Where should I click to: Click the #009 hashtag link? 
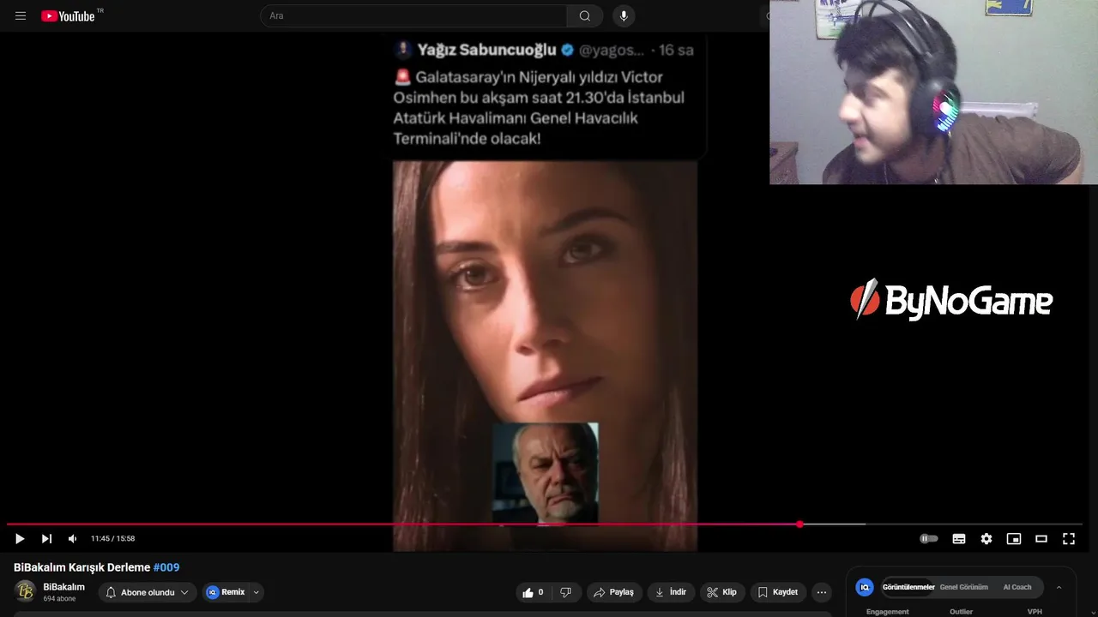[x=166, y=567]
